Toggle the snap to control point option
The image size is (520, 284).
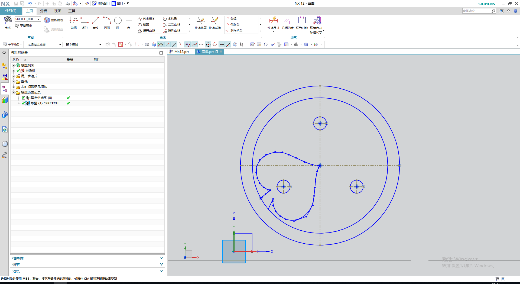click(x=181, y=44)
